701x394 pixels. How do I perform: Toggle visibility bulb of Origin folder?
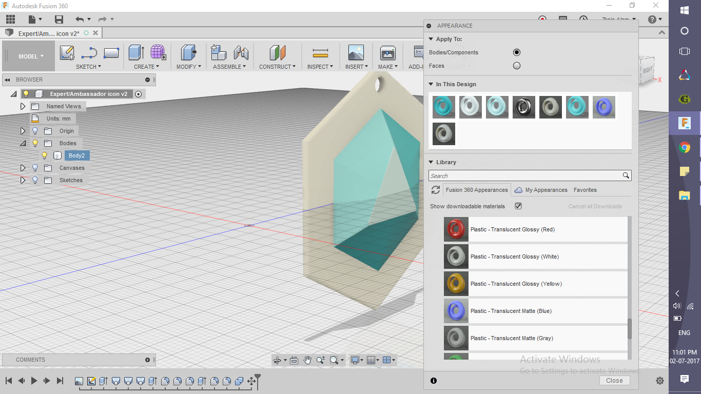[35, 131]
